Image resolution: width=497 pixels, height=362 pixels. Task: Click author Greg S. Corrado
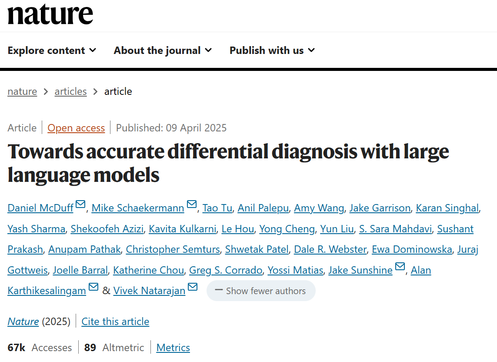tap(226, 270)
